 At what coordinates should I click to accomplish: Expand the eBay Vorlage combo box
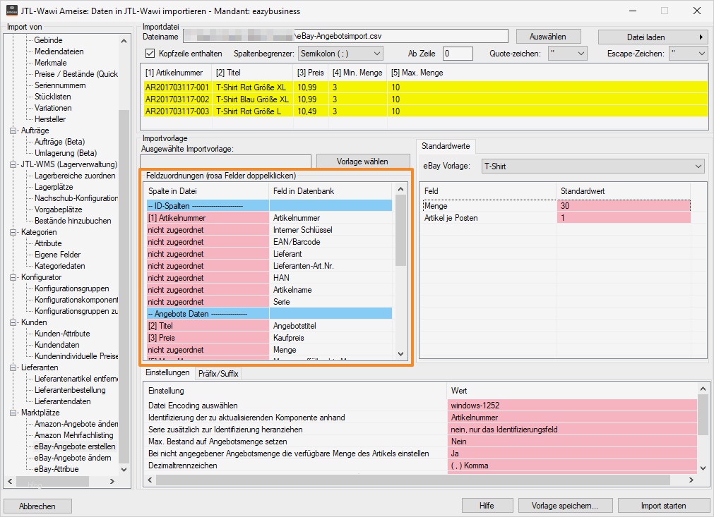[x=593, y=166]
